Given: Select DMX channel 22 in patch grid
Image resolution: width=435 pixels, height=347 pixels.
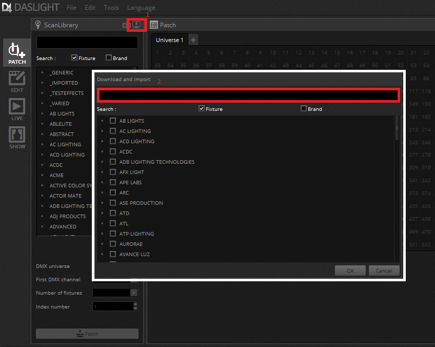Looking at the screenshot, I should tap(426, 53).
